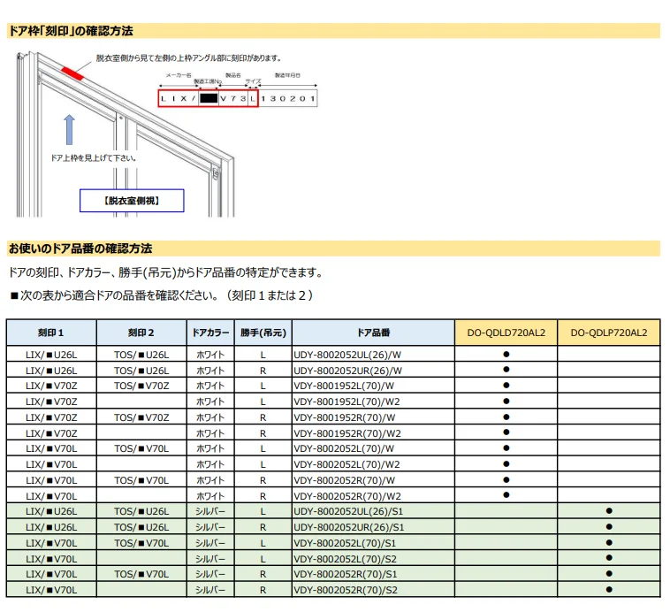Select the DO-QDLD720AL2 column header
Image resolution: width=670 pixels, height=612 pixels.
point(506,333)
